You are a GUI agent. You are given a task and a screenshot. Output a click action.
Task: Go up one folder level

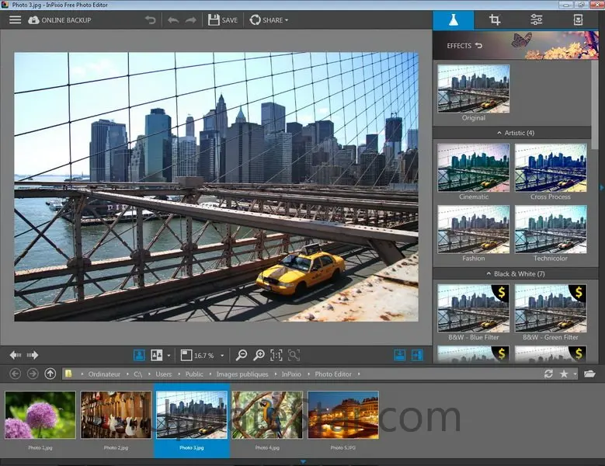pos(50,374)
